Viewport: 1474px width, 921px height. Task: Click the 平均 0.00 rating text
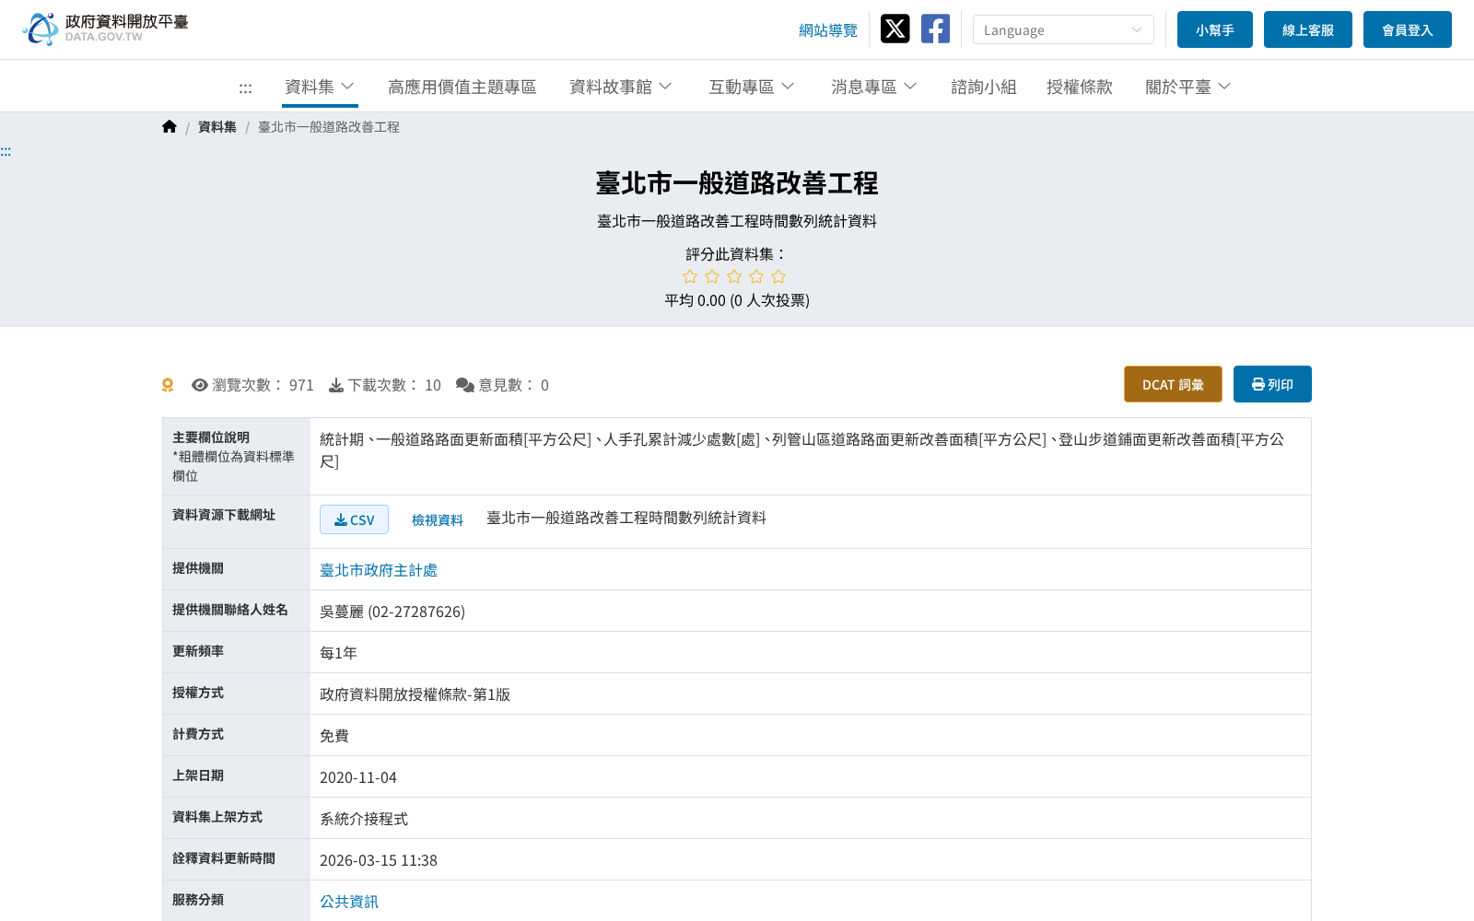[x=737, y=300]
